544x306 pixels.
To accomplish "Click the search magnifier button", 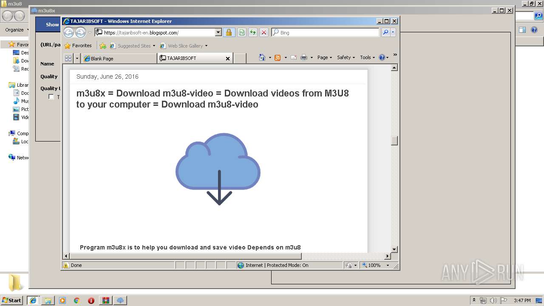I will 385,32.
